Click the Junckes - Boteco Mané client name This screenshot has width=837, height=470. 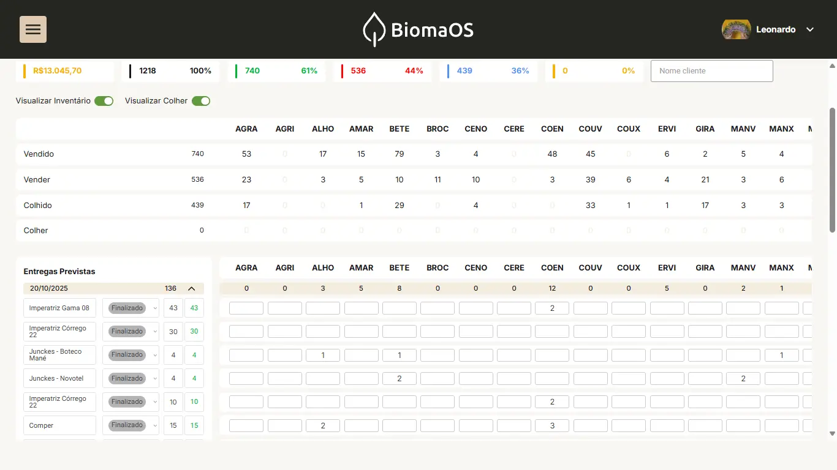click(59, 355)
